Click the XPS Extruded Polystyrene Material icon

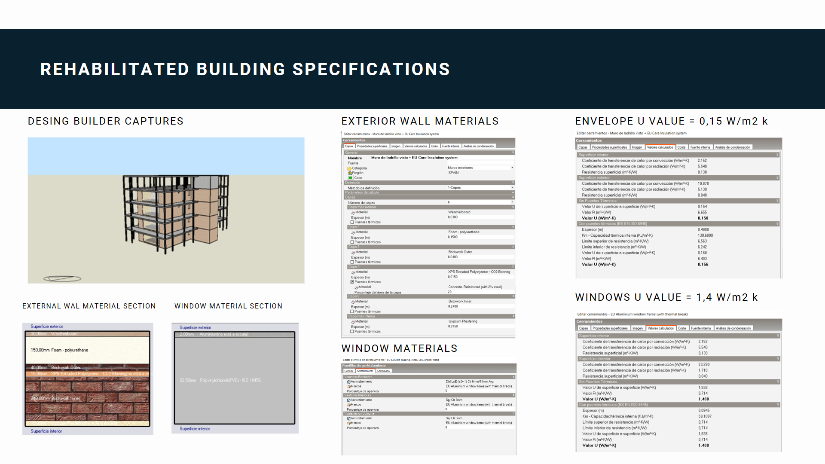pyautogui.click(x=353, y=272)
